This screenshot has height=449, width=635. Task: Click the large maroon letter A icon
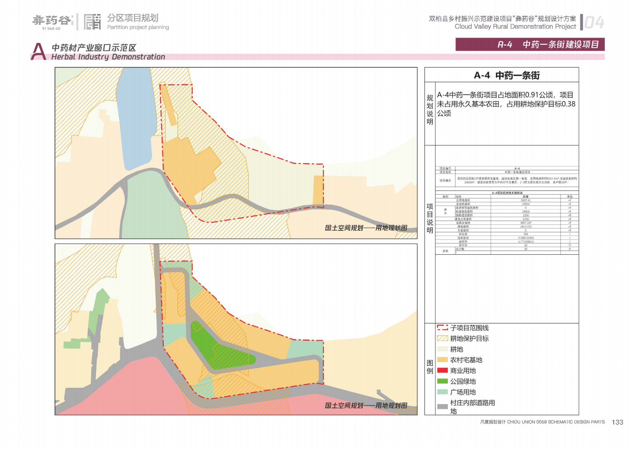pos(38,52)
